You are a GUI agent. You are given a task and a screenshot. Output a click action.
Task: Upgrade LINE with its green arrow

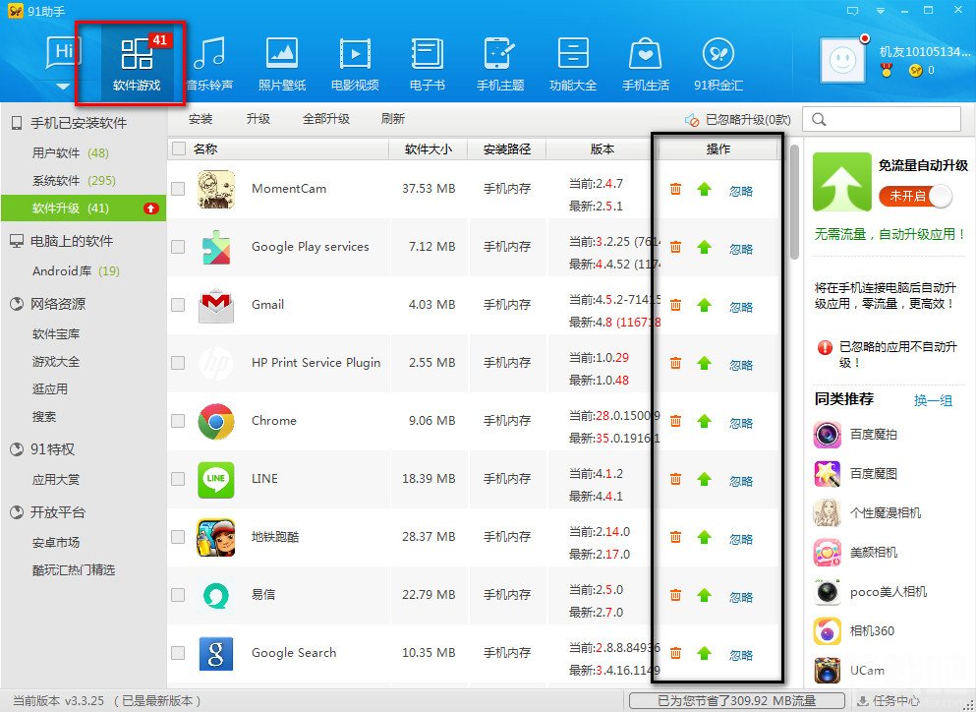point(704,478)
